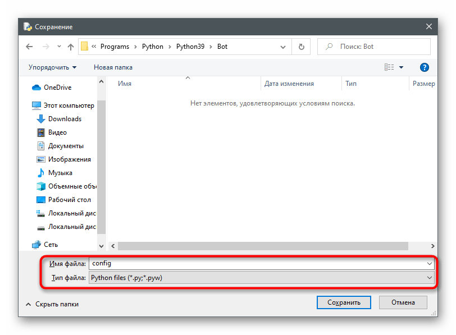Open the Тип файла dropdown
Viewport: 456px width, 335px height.
coord(262,278)
